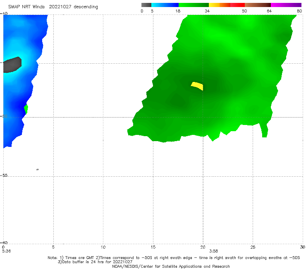Click the color bar label '80'
Viewport: 306px width, 269px height.
pyautogui.click(x=299, y=11)
